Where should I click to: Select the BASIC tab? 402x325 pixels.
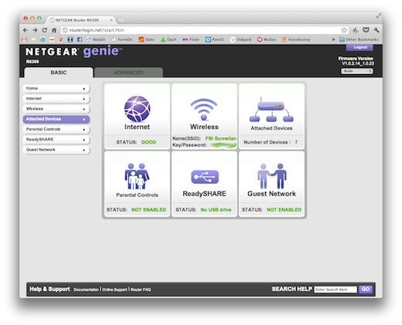point(59,73)
